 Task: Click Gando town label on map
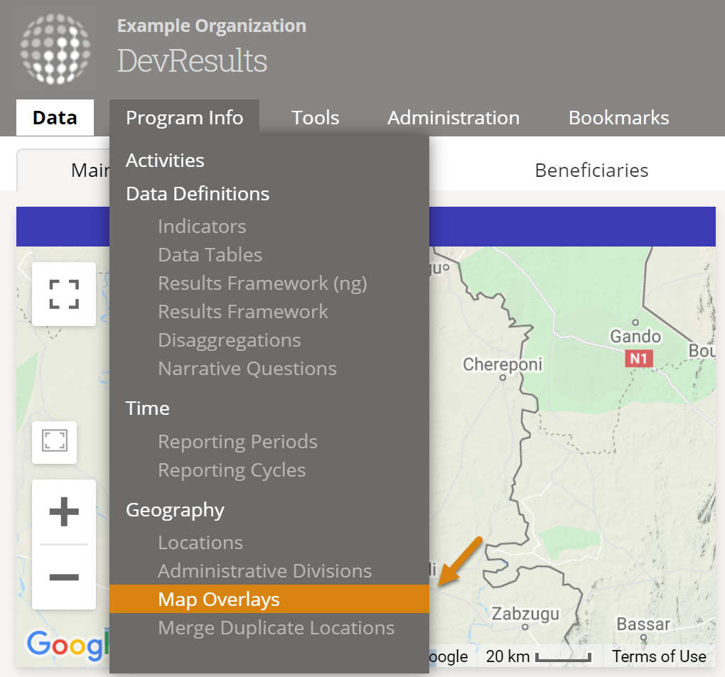[635, 336]
